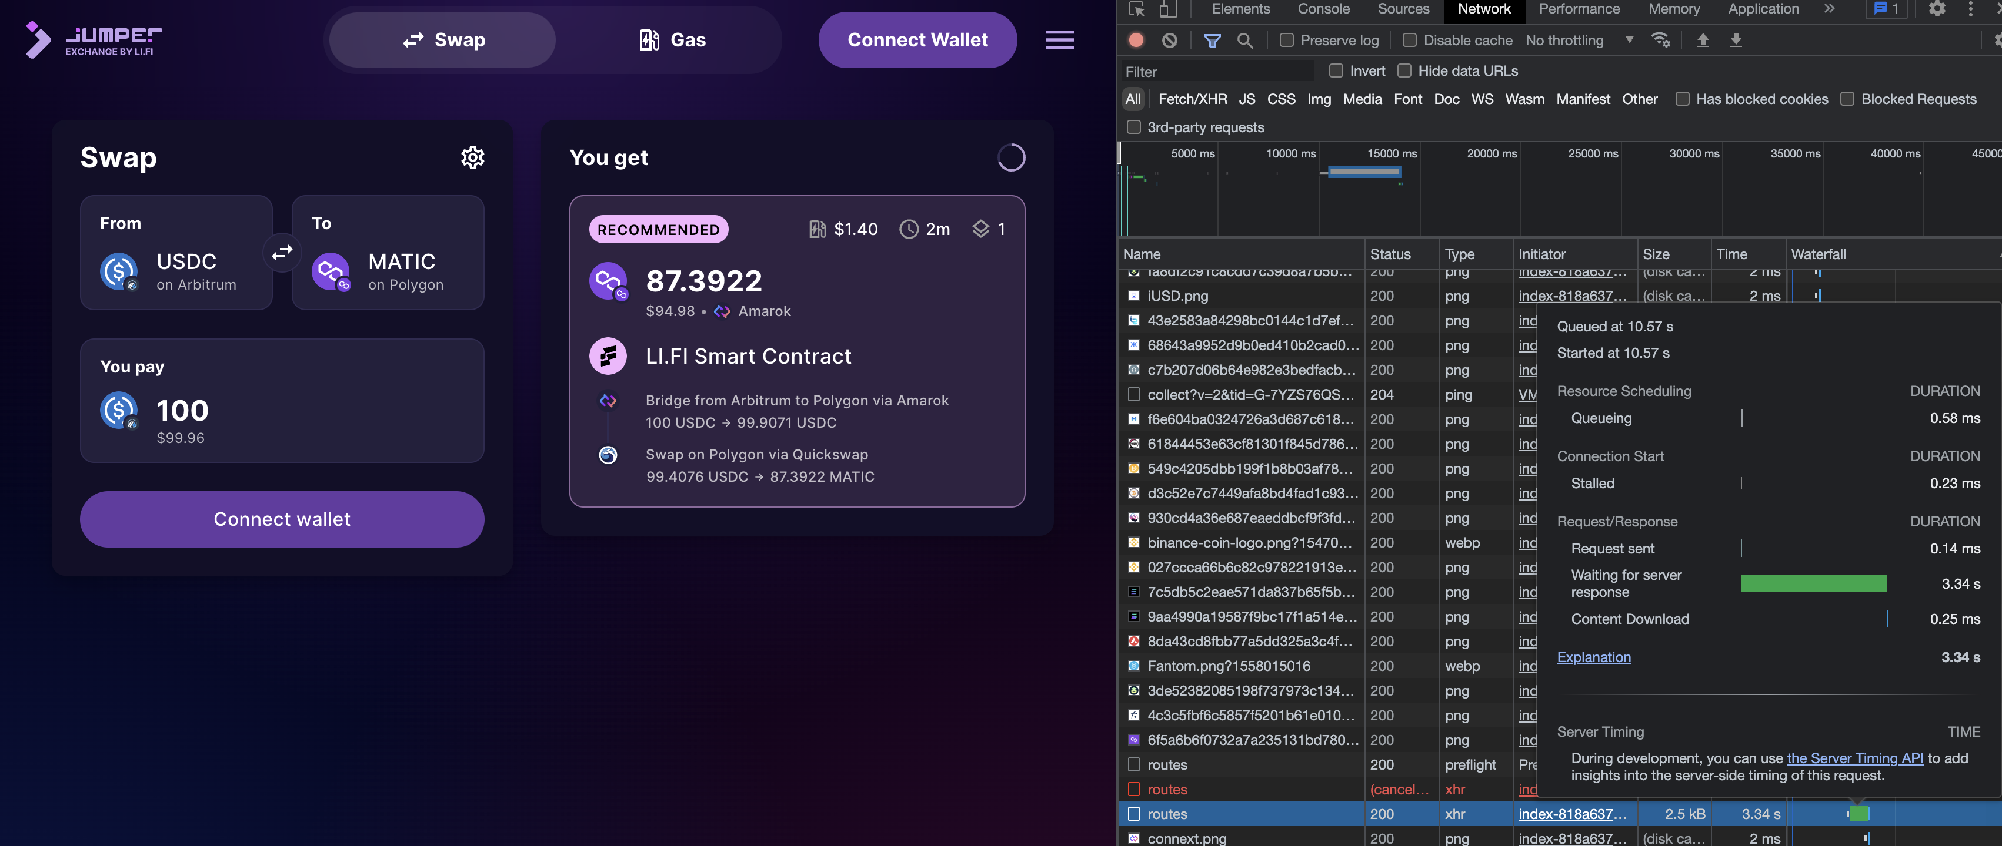Viewport: 2002px width, 846px height.
Task: Enable the Preserve log checkbox
Action: click(x=1286, y=39)
